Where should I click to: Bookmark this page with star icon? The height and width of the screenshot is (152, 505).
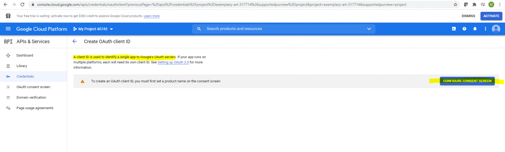[x=455, y=5]
